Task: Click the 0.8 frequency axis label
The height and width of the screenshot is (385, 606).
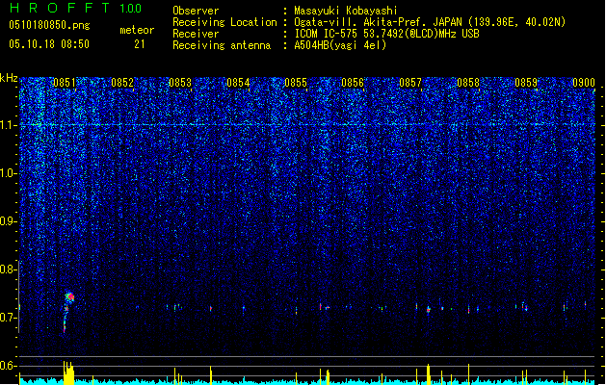Action: [8, 269]
